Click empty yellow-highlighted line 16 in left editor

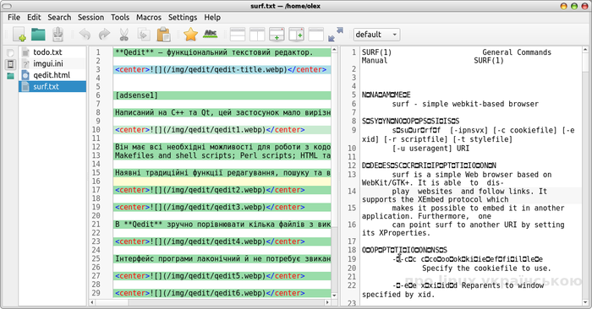point(222,182)
